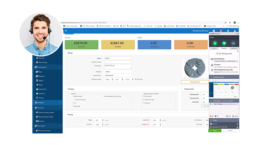This screenshot has height=145, width=258.
Task: Switch to the Audio tab in GoToMeeting
Action: click(x=214, y=48)
